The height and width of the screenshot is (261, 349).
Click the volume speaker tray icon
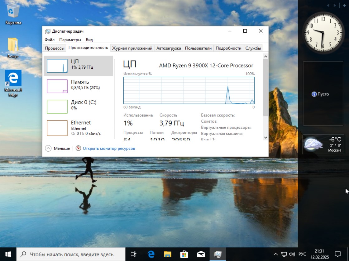(292, 254)
